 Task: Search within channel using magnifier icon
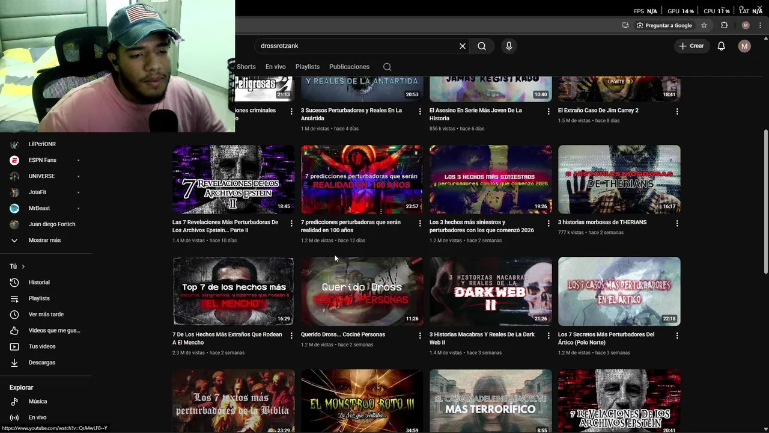tap(387, 67)
